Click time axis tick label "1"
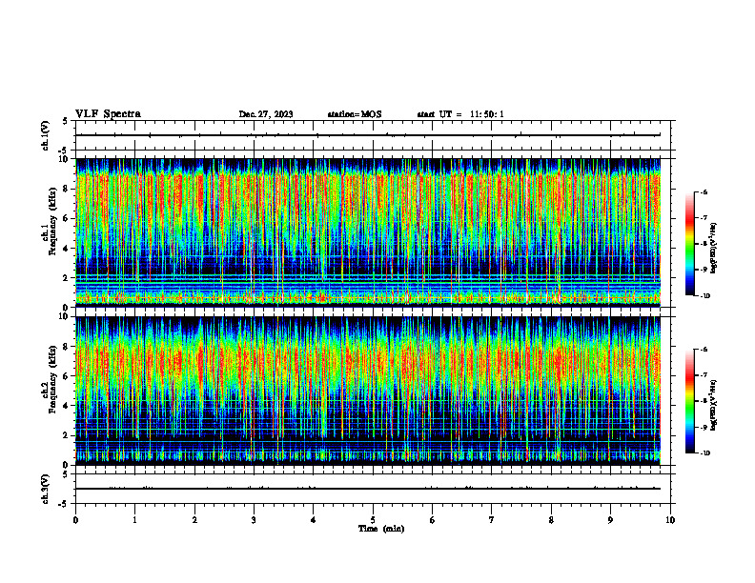 coord(134,520)
